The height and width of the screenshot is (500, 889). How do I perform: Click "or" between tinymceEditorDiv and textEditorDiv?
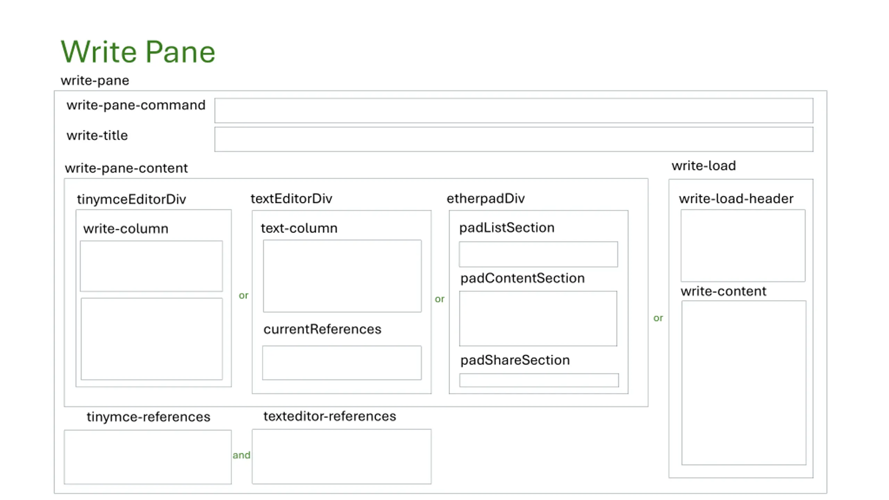(243, 296)
